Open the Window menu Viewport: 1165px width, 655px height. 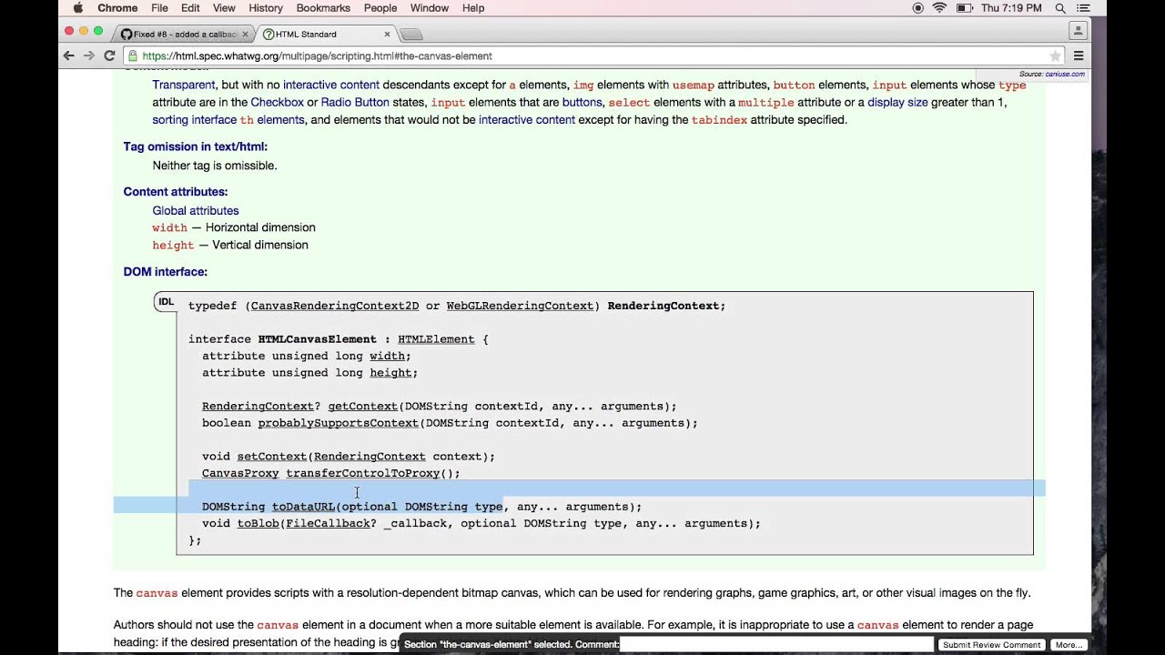429,8
